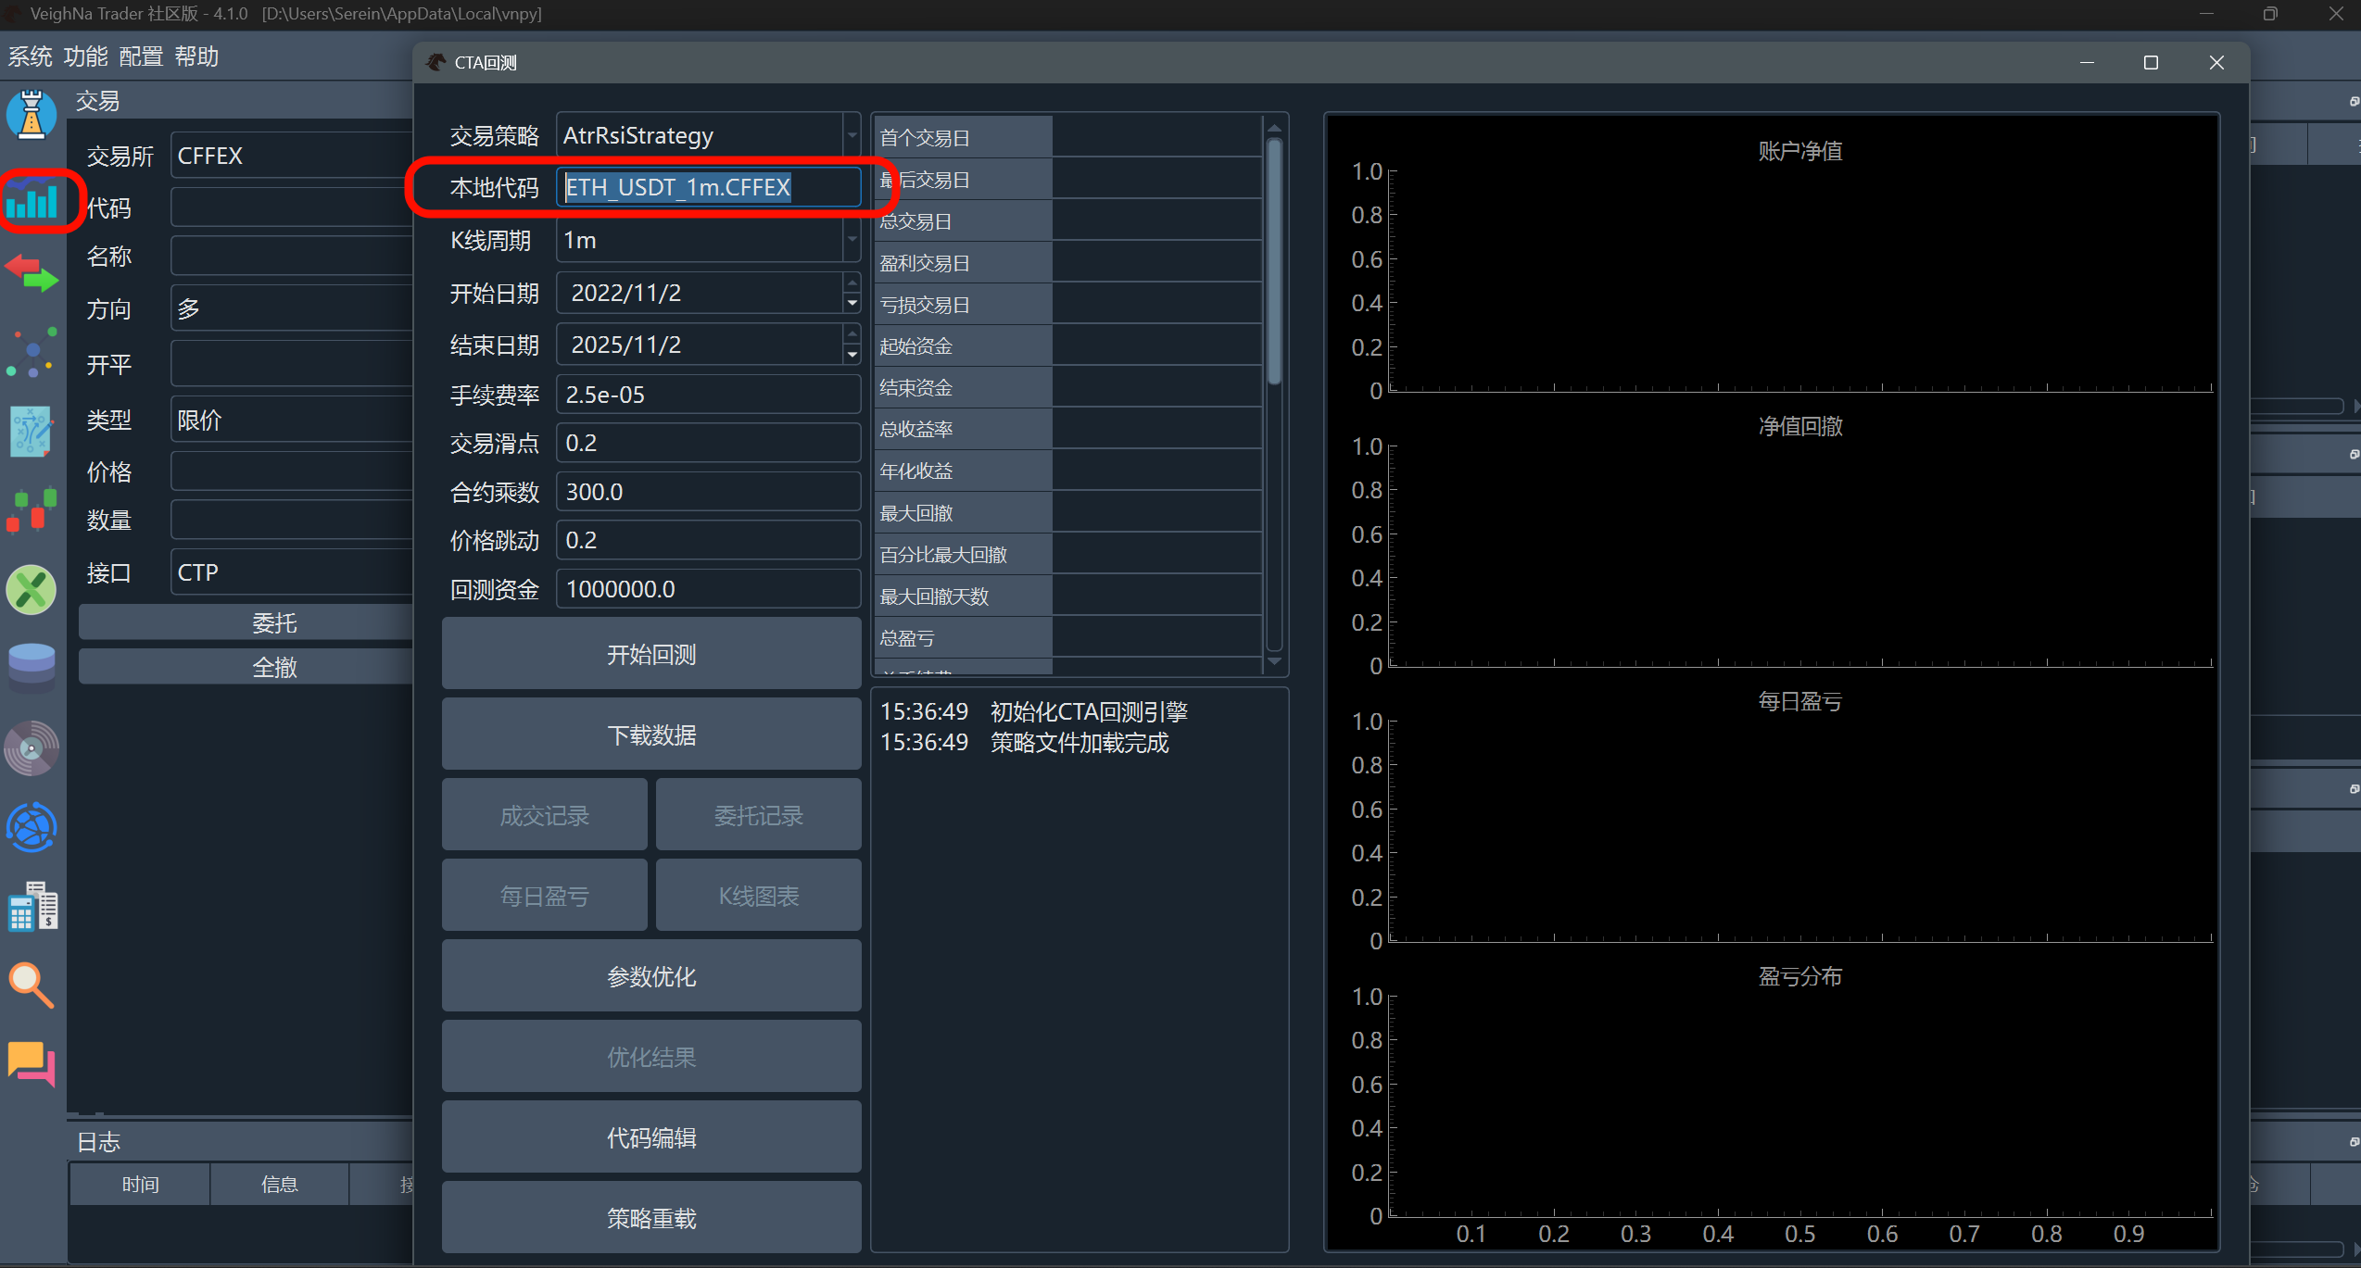Click the 开始回测 button
2361x1268 pixels.
click(x=651, y=655)
